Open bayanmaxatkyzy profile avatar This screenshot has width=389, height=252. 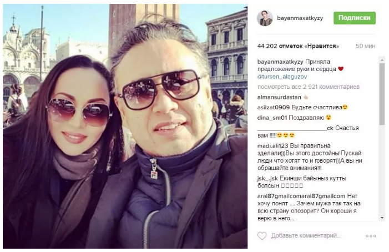[x=265, y=18]
